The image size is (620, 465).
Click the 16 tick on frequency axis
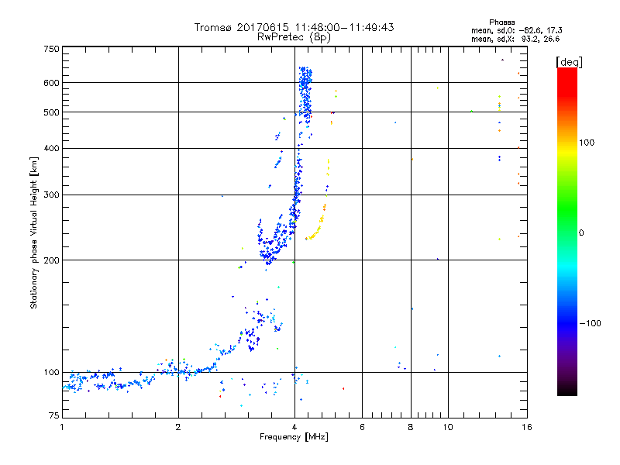tap(526, 428)
